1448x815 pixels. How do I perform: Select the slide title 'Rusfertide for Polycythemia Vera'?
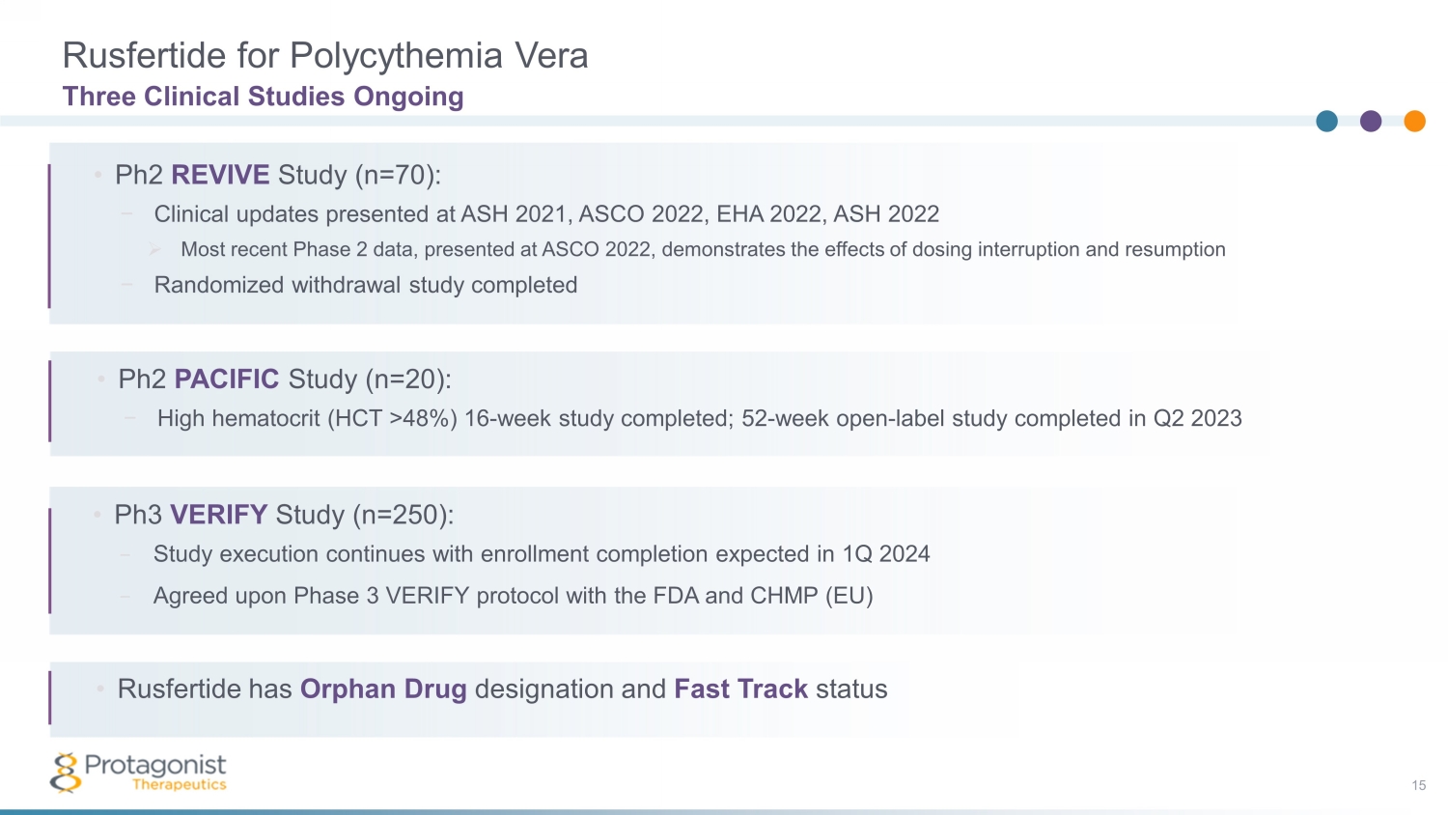pos(325,56)
